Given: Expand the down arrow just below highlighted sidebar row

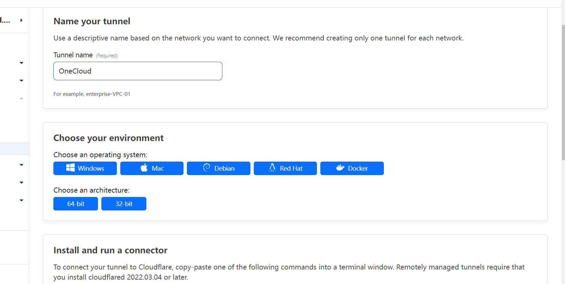Looking at the screenshot, I should coord(21,165).
